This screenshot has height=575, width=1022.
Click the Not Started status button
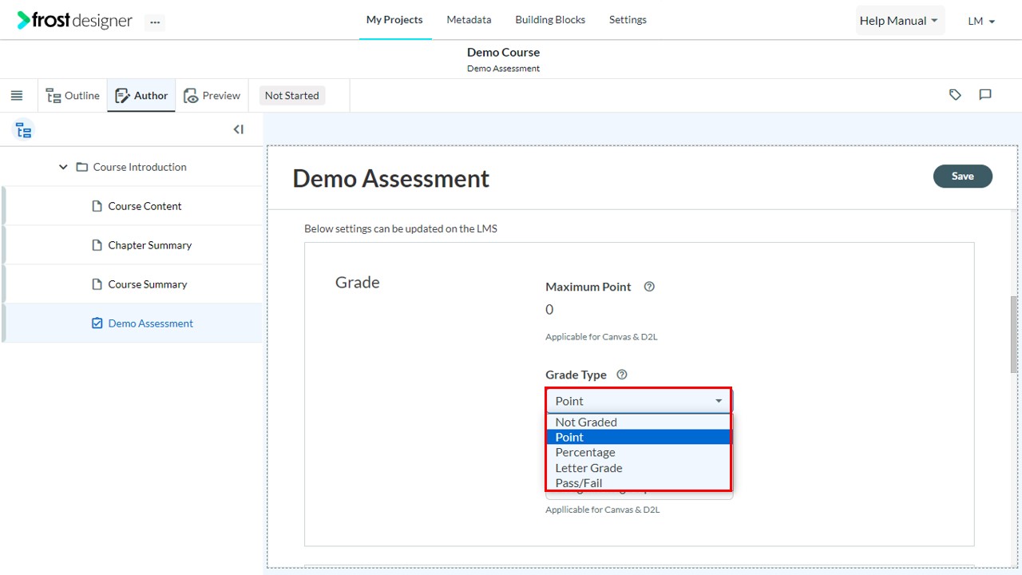(291, 96)
